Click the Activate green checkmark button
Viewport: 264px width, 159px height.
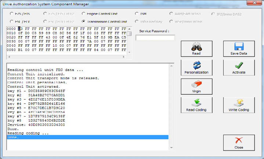(239, 68)
